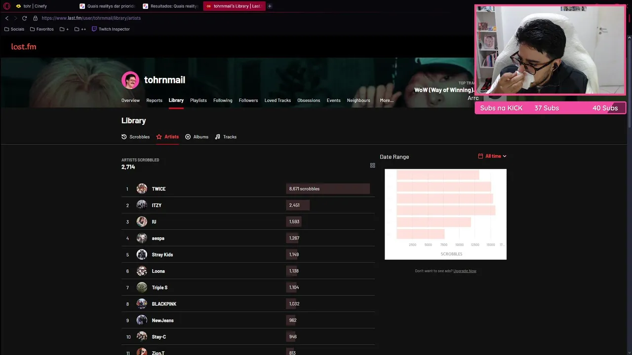Switch library view to Scrobbles
Screen dimensions: 632x355
click(136, 137)
